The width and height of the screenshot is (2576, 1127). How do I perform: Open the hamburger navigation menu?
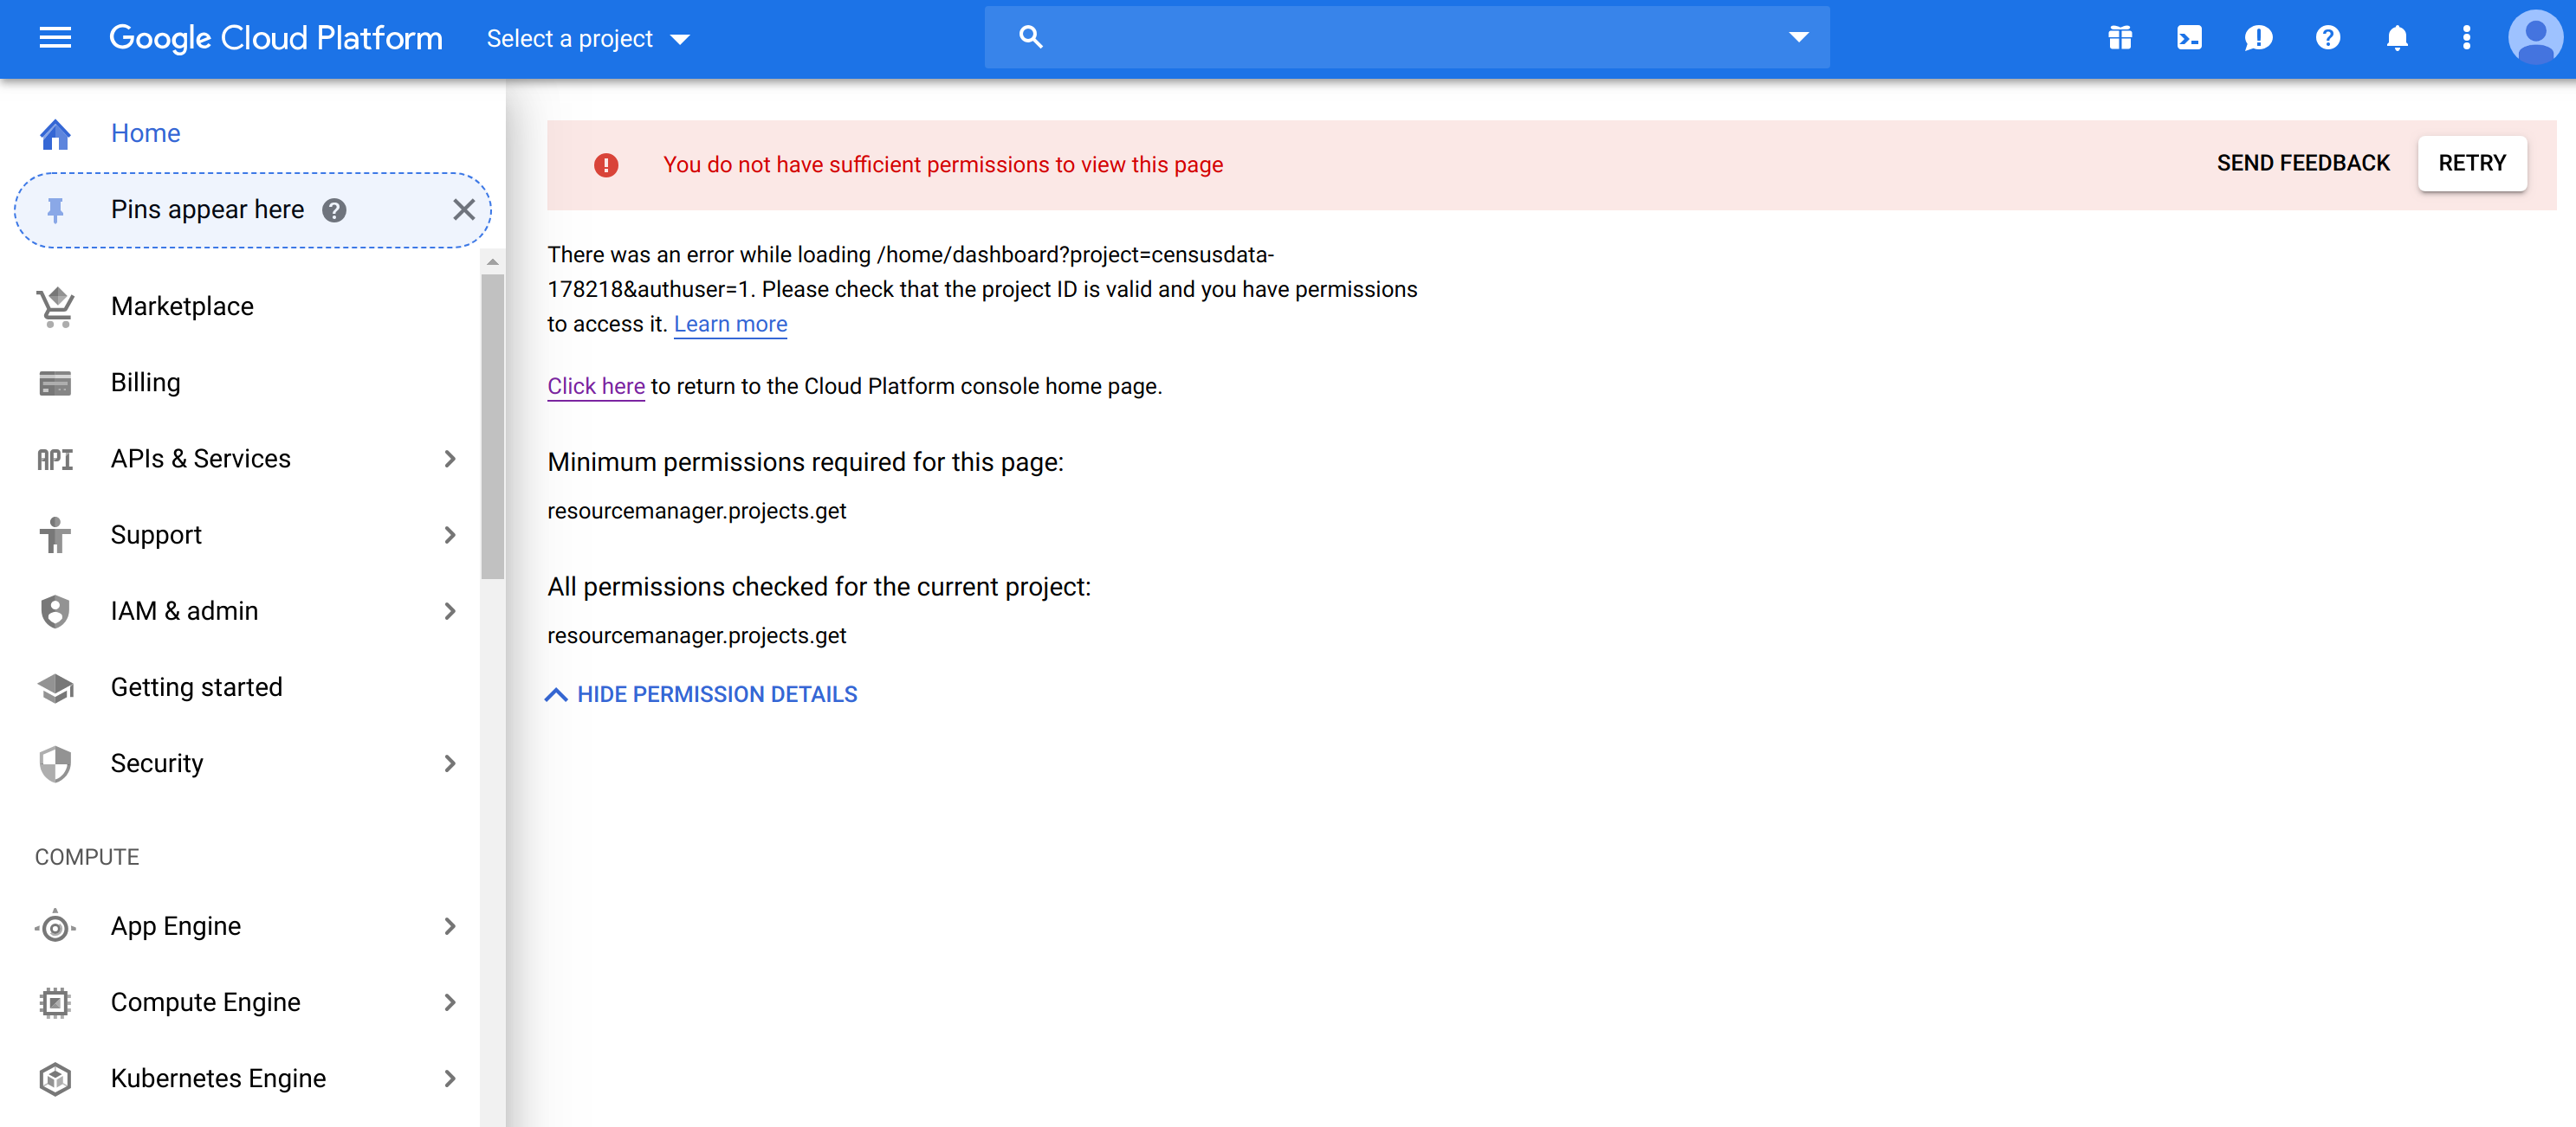pyautogui.click(x=55, y=38)
